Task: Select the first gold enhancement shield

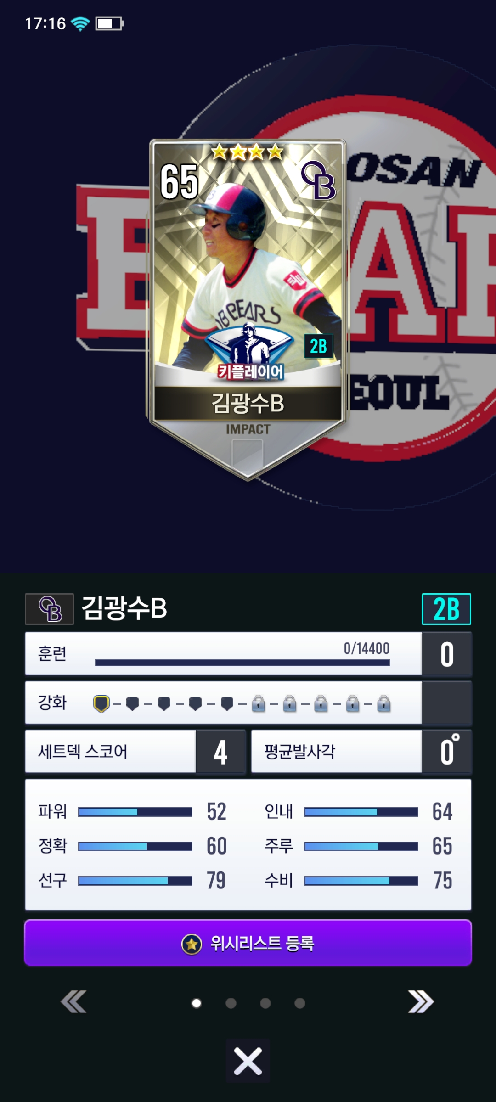Action: (101, 703)
